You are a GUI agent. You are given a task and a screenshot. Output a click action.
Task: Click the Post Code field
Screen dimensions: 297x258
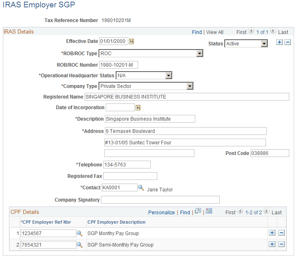tap(270, 153)
